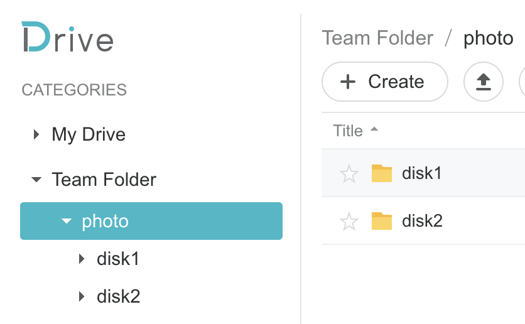Image resolution: width=525 pixels, height=324 pixels.
Task: Expand disk2 in the sidebar tree
Action: click(x=82, y=296)
